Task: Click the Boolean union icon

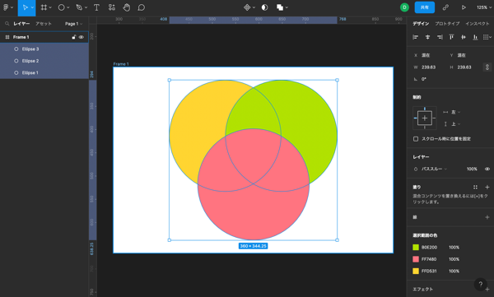Action: 280,7
